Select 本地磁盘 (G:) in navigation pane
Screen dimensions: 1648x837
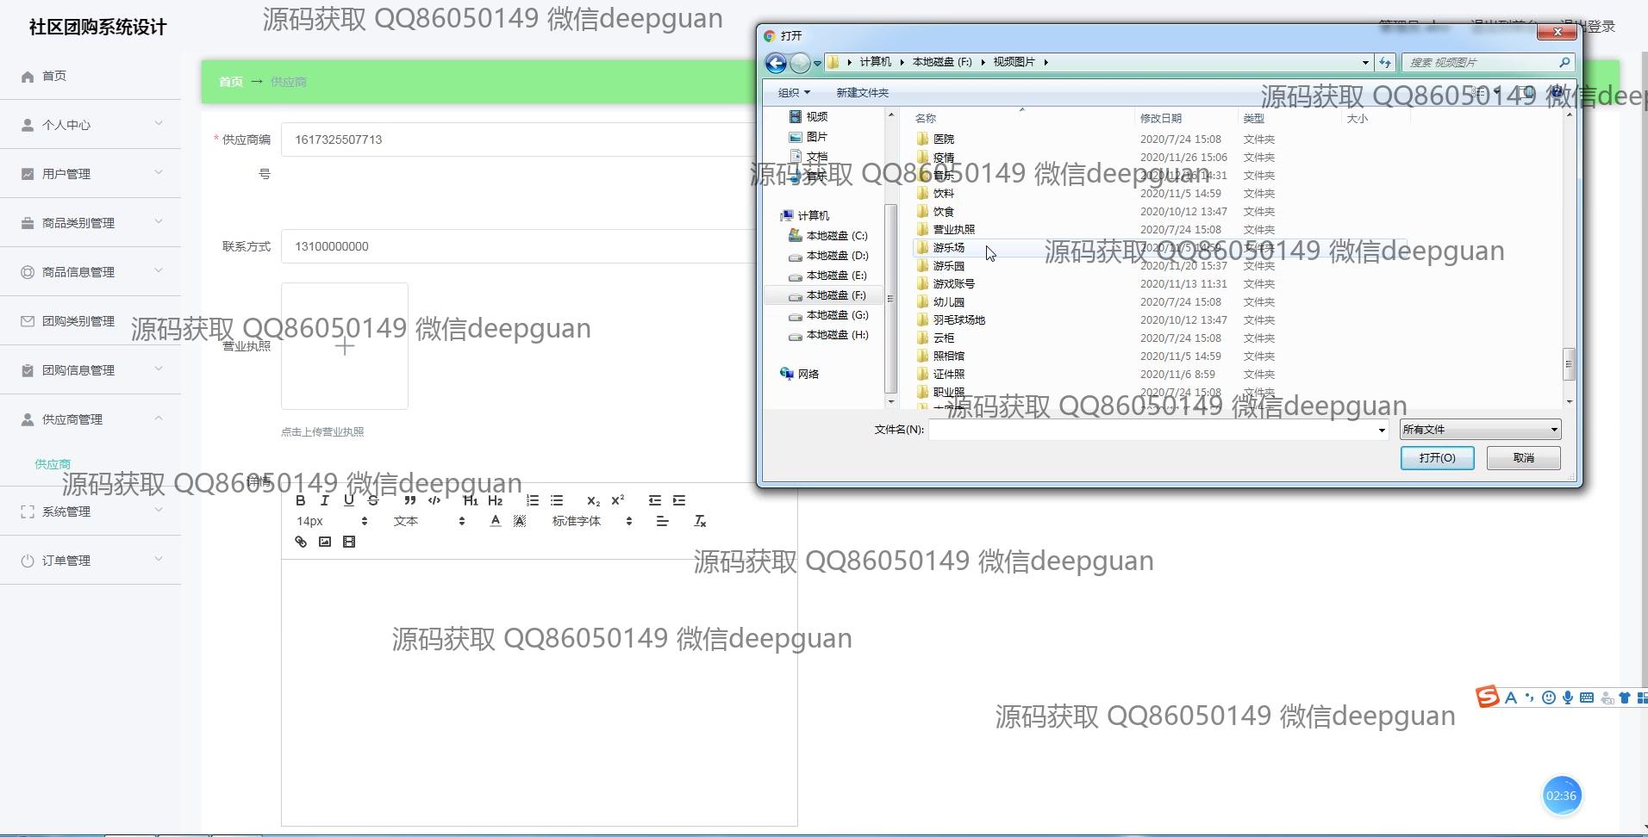(837, 315)
